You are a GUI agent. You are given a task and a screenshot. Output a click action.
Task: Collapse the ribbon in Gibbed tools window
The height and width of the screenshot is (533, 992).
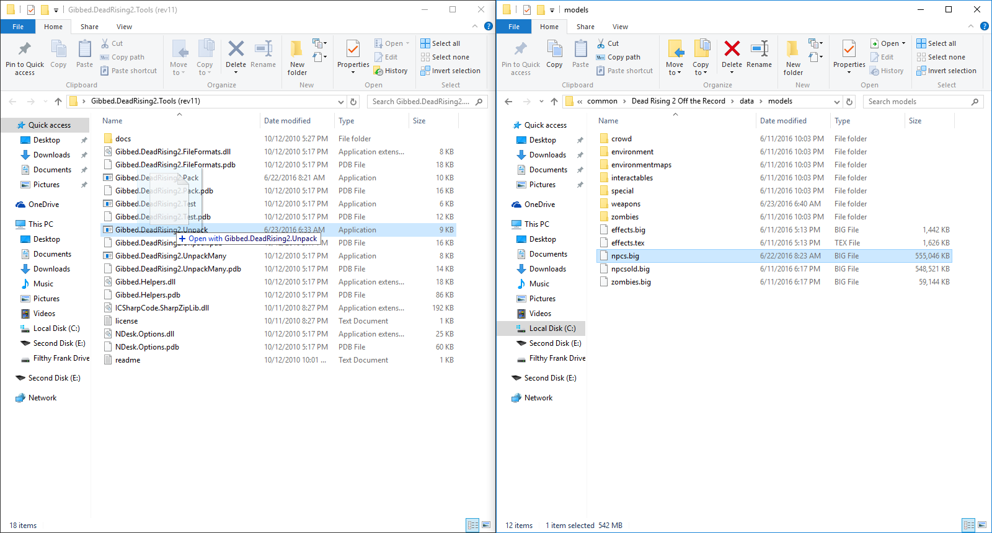475,26
